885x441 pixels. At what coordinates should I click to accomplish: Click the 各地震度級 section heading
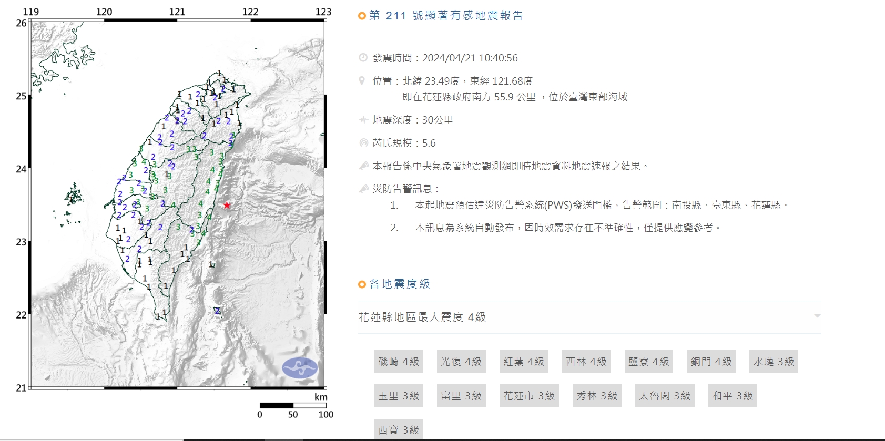tap(400, 284)
